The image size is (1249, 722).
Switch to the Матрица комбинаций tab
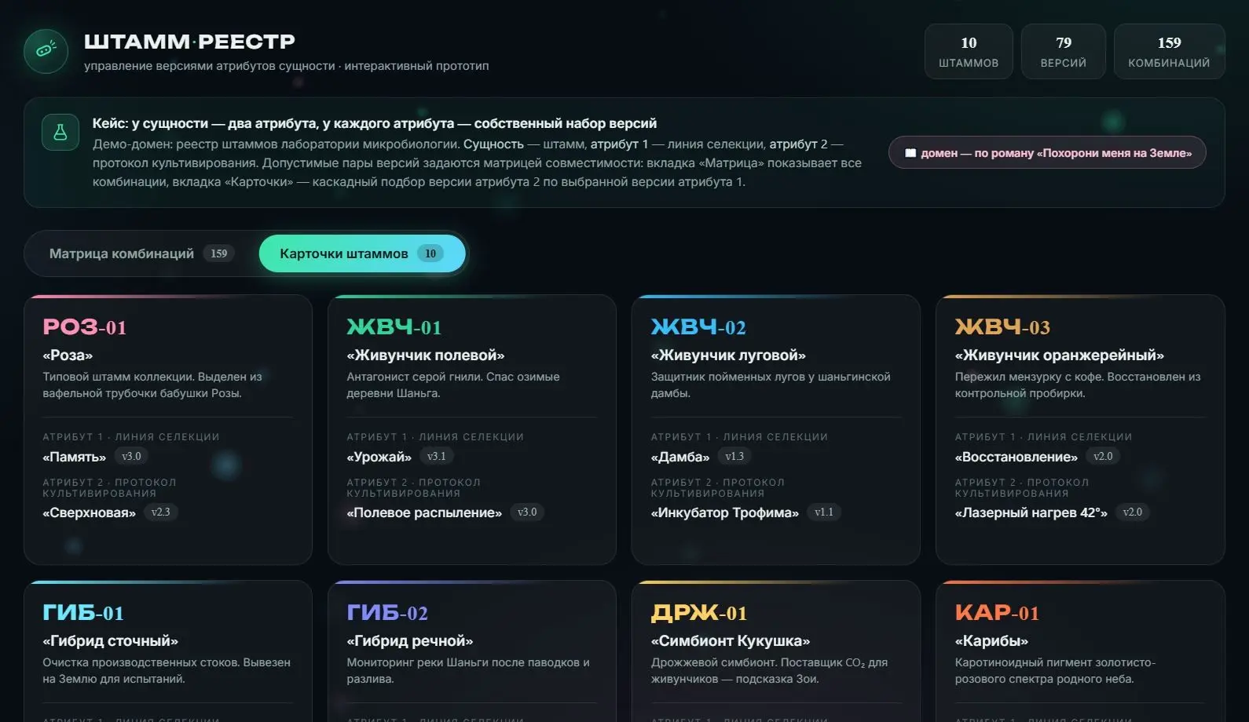tap(141, 253)
